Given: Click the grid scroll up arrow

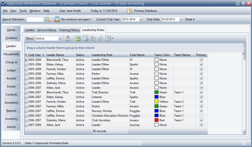Looking at the screenshot, I should (x=244, y=45).
